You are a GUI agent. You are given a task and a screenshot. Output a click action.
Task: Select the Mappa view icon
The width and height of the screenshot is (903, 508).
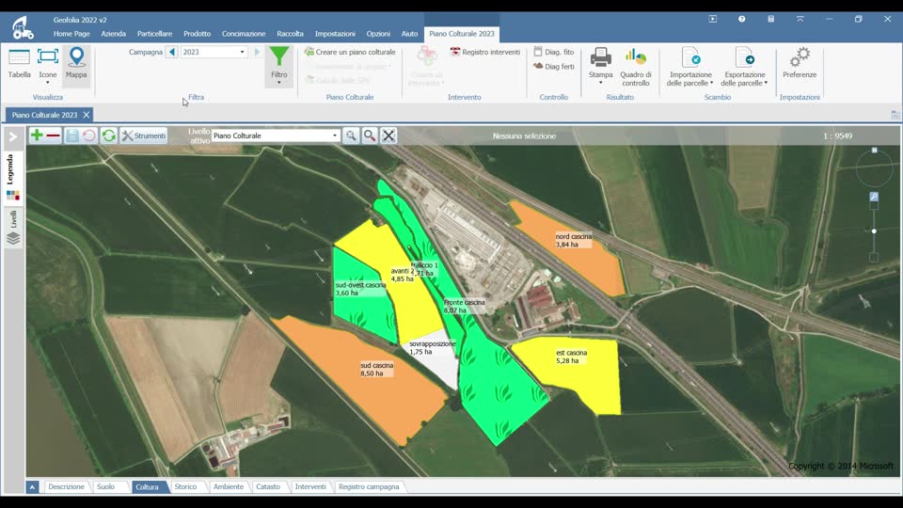[76, 64]
